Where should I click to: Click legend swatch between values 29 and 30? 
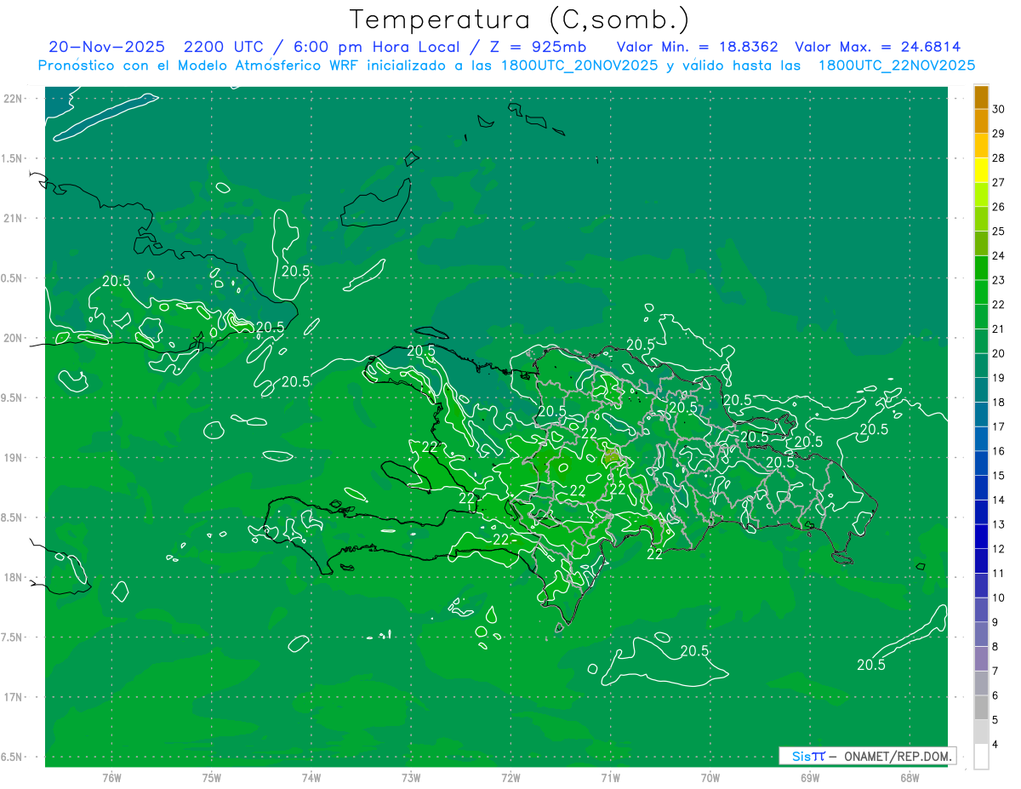(981, 121)
